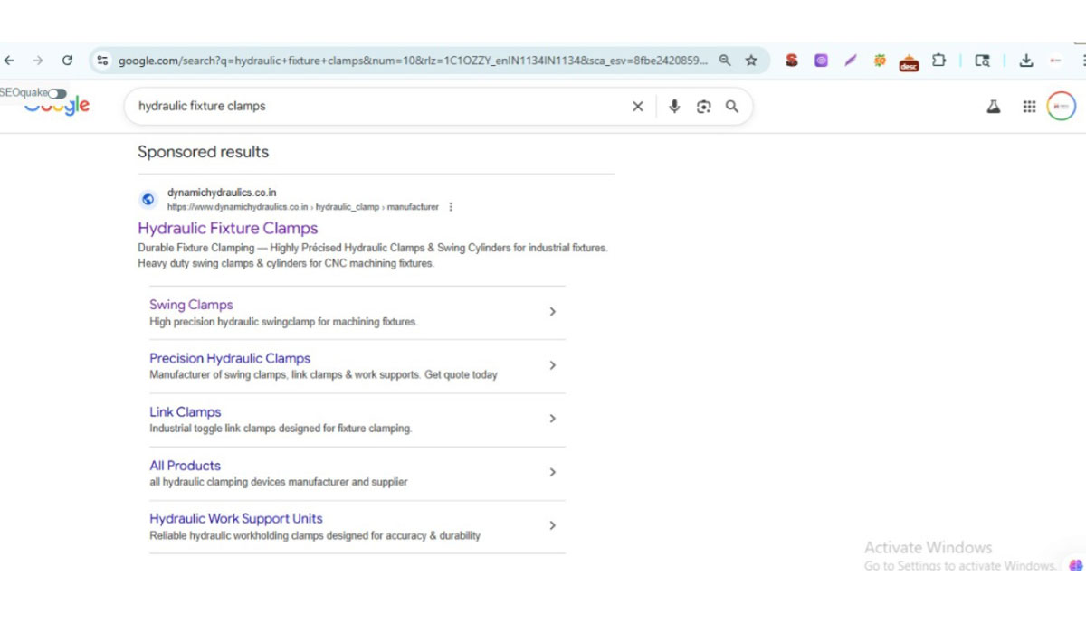Click the zoom magnifier icon in address bar
Image resolution: width=1086 pixels, height=632 pixels.
(725, 61)
